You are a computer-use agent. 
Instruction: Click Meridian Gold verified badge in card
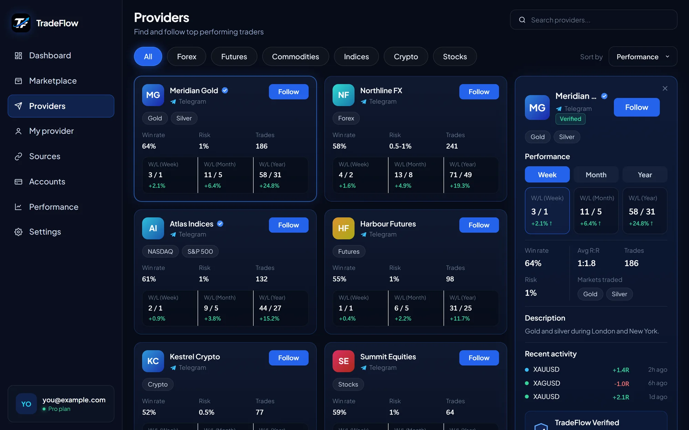coord(225,90)
